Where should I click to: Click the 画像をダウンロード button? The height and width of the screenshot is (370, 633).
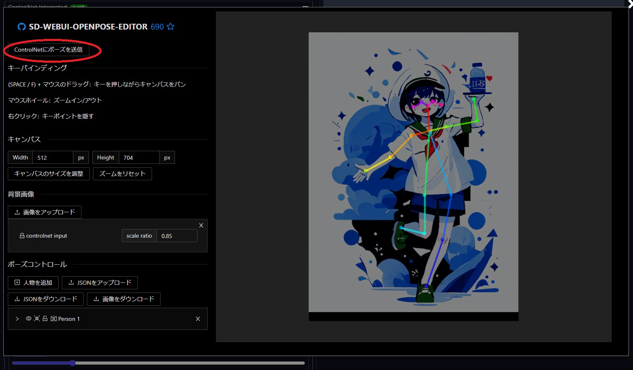[123, 299]
